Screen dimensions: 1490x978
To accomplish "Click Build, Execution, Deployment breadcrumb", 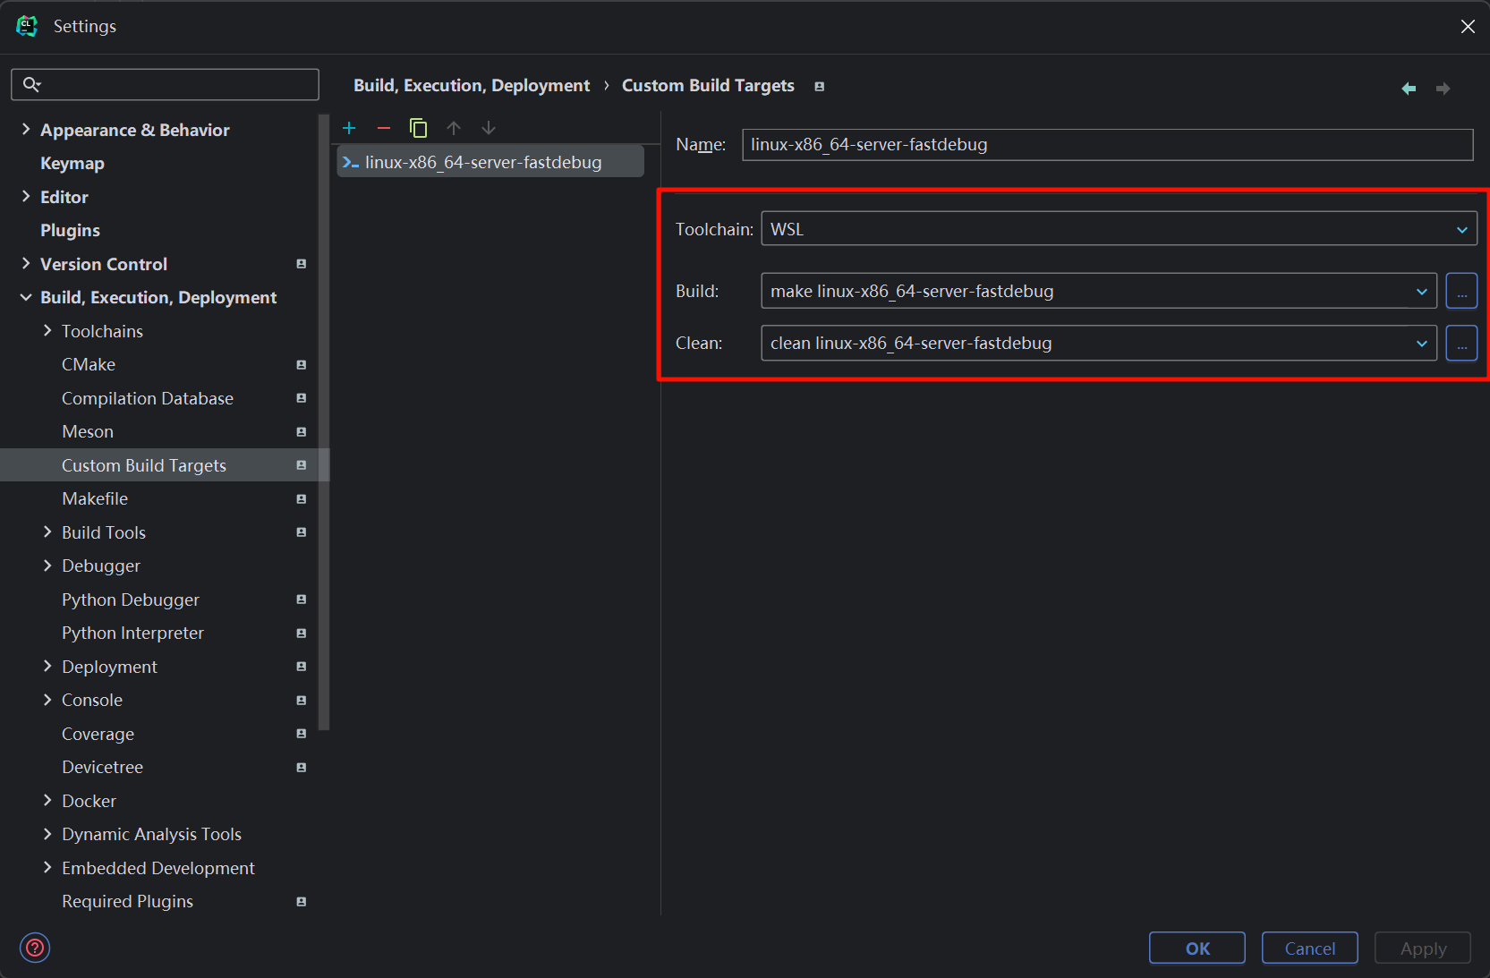I will click(x=472, y=86).
